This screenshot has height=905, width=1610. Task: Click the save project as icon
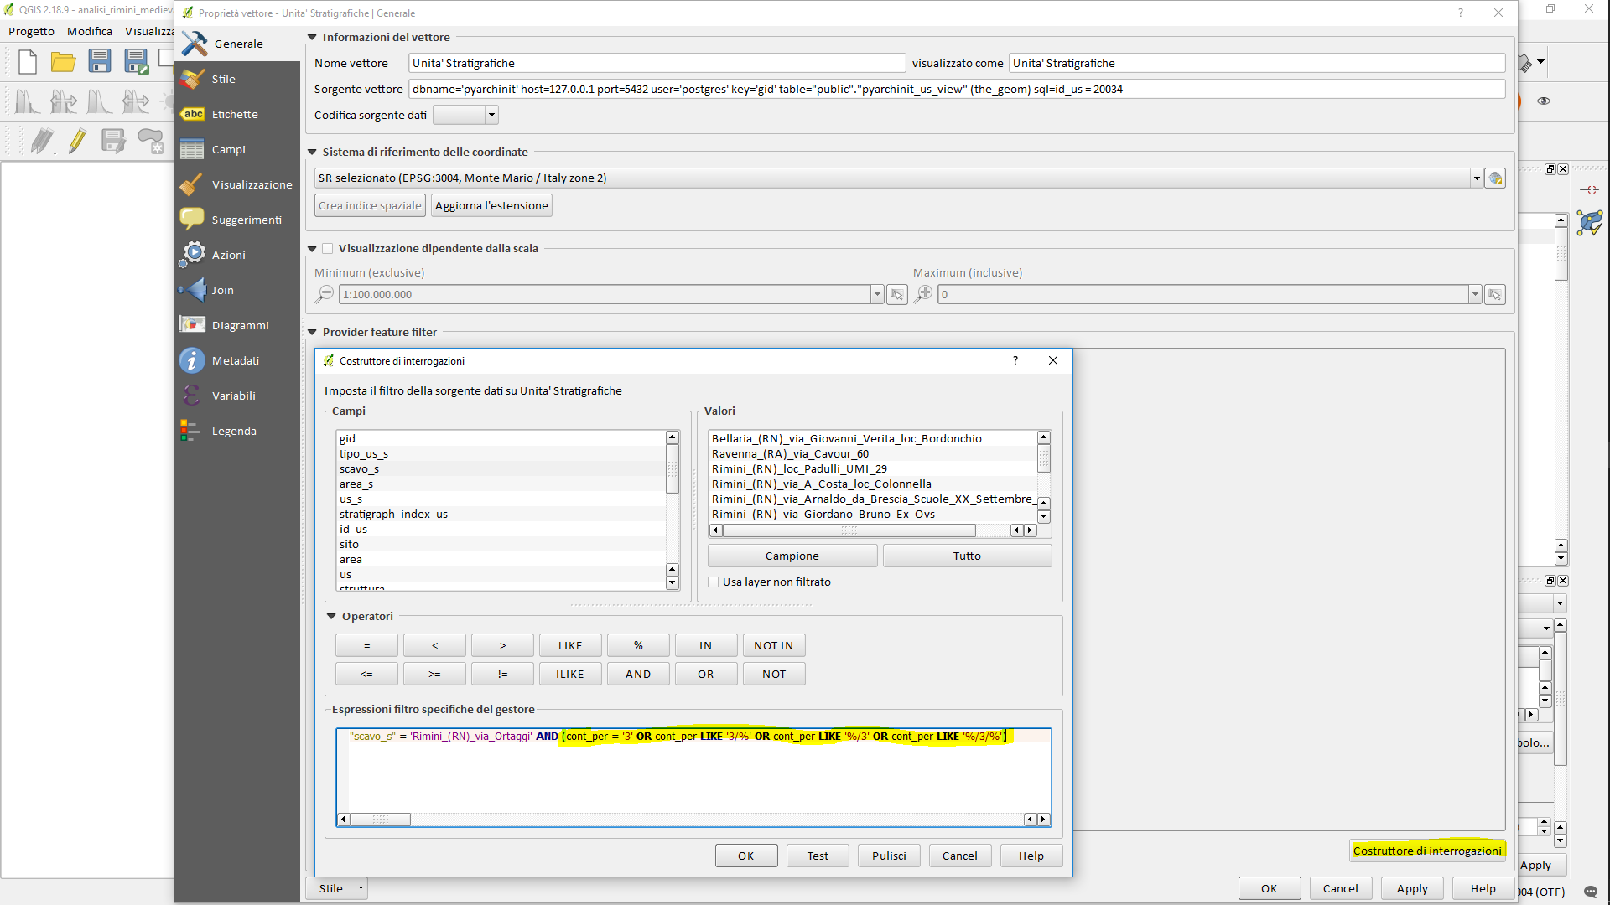click(136, 61)
